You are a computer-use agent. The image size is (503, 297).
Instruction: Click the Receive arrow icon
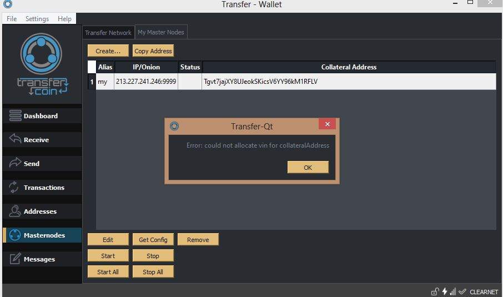[x=15, y=139]
